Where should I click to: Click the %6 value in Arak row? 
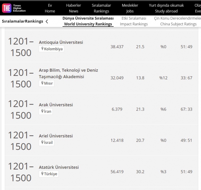click(x=163, y=109)
